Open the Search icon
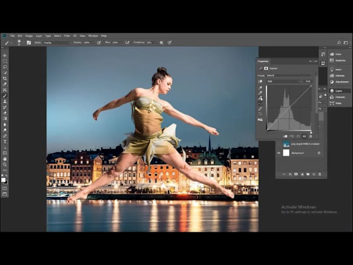Screen dimensions: 353x265 point(339,43)
